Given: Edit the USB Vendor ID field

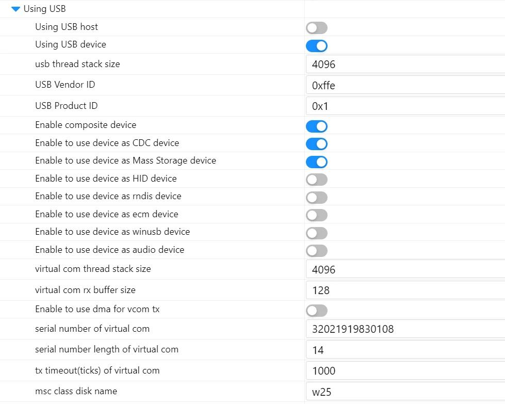Looking at the screenshot, I should (x=405, y=86).
